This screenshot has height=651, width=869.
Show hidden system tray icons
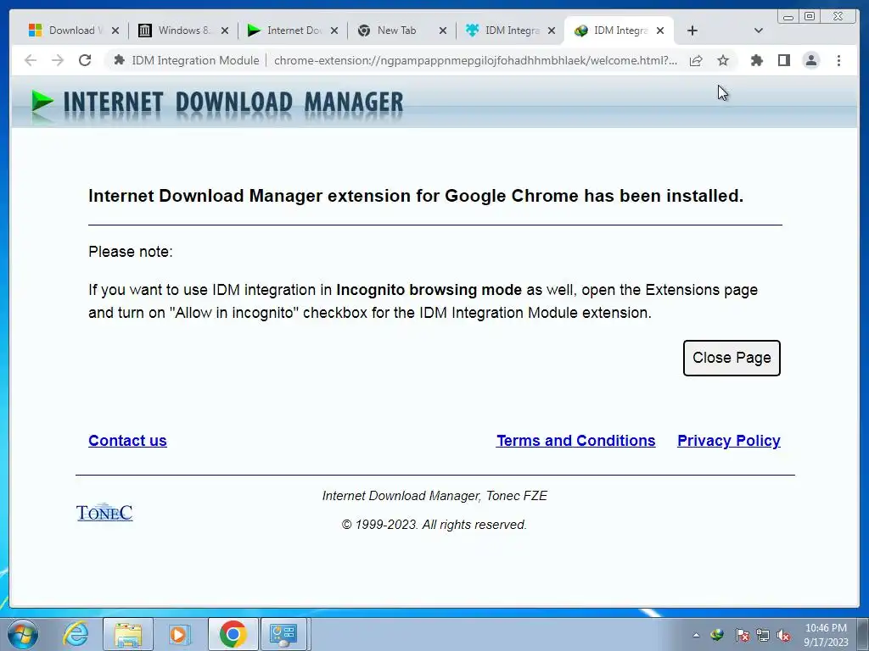[696, 635]
